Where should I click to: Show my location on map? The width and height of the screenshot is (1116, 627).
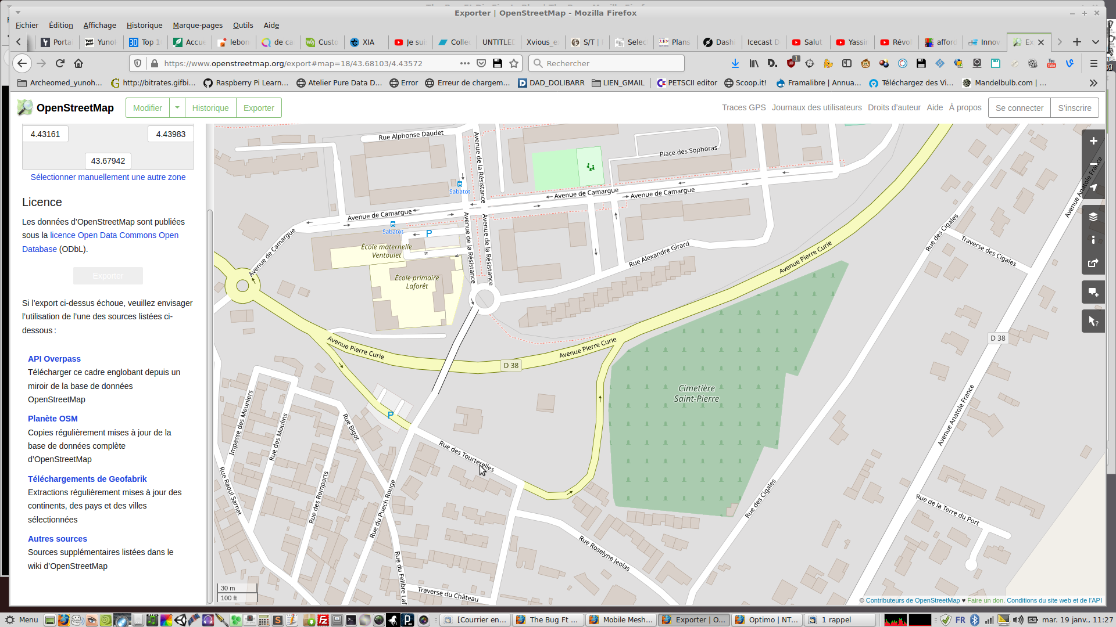(1093, 188)
